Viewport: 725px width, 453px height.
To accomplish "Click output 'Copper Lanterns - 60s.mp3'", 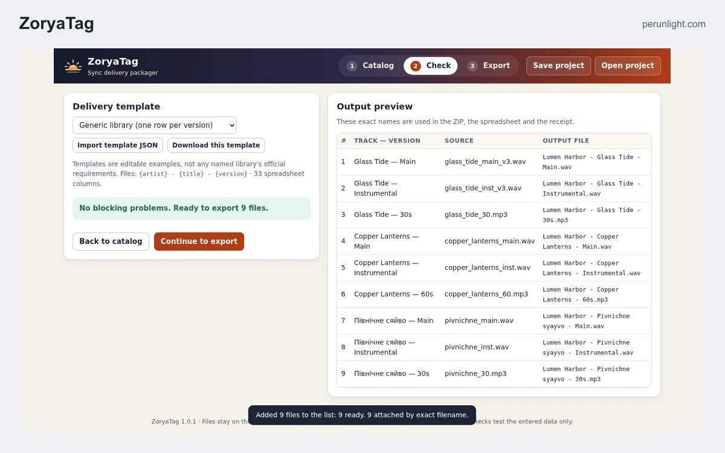I will point(581,295).
